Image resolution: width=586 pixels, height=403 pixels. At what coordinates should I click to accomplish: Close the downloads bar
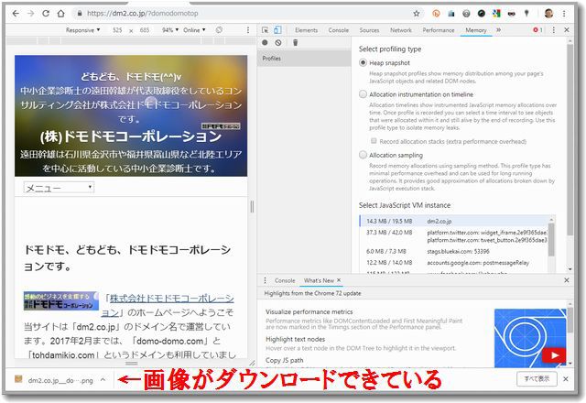566,379
